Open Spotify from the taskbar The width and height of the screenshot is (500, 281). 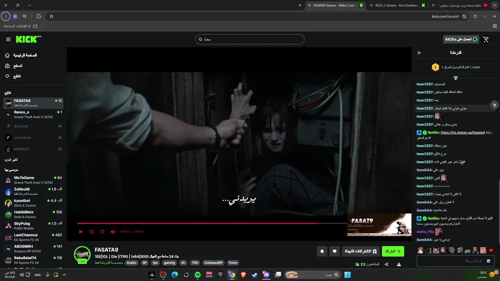[198, 275]
